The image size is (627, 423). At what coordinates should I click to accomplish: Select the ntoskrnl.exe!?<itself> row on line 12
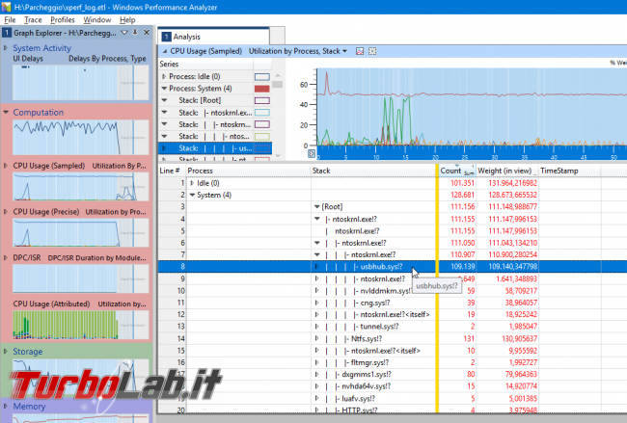tap(393, 314)
